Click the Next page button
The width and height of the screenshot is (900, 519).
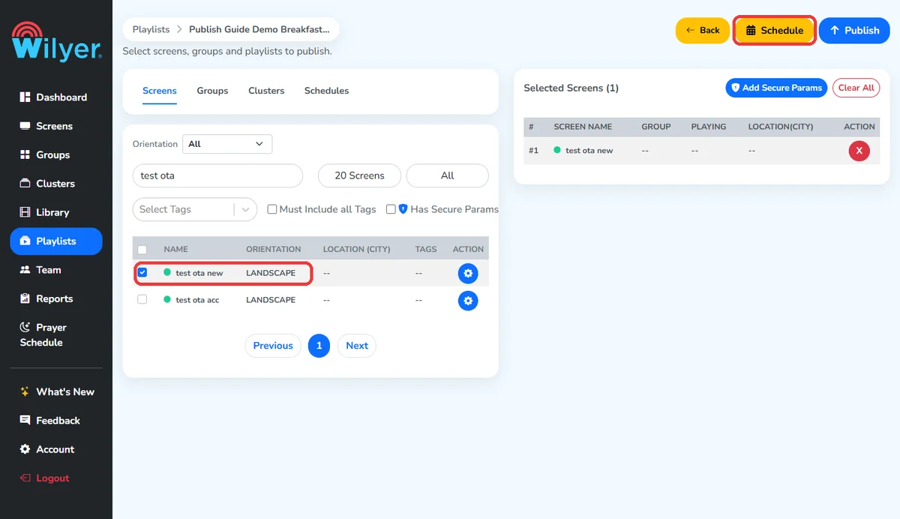pyautogui.click(x=357, y=346)
